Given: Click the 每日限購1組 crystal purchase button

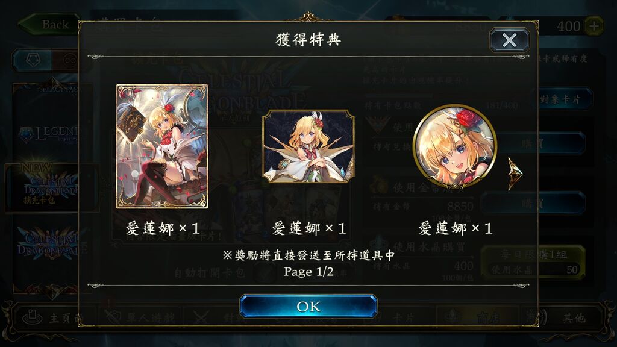Looking at the screenshot, I should [533, 262].
